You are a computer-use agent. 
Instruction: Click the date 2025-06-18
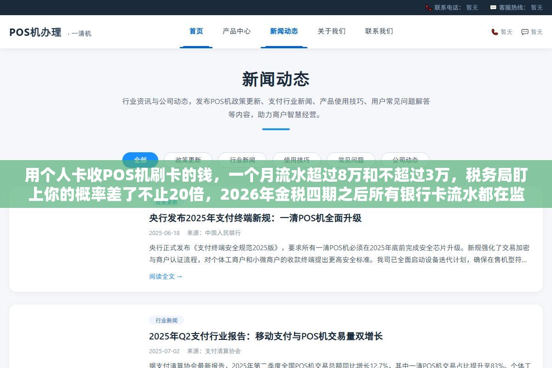(x=164, y=233)
